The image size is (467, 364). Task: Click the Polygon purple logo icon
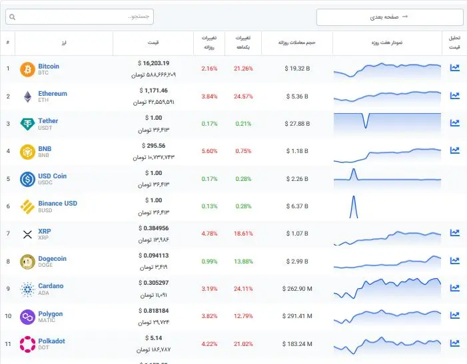(x=27, y=316)
